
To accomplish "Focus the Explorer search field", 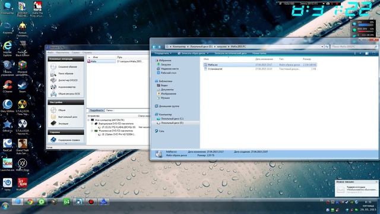I will click(x=354, y=46).
